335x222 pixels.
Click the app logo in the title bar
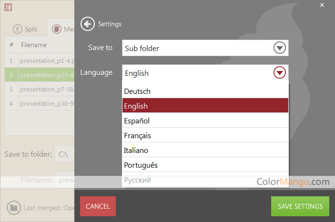click(x=8, y=7)
